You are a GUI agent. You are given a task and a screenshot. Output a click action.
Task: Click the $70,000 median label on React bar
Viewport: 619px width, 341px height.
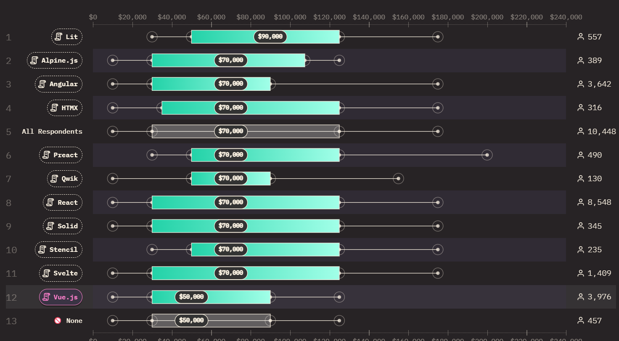(231, 202)
